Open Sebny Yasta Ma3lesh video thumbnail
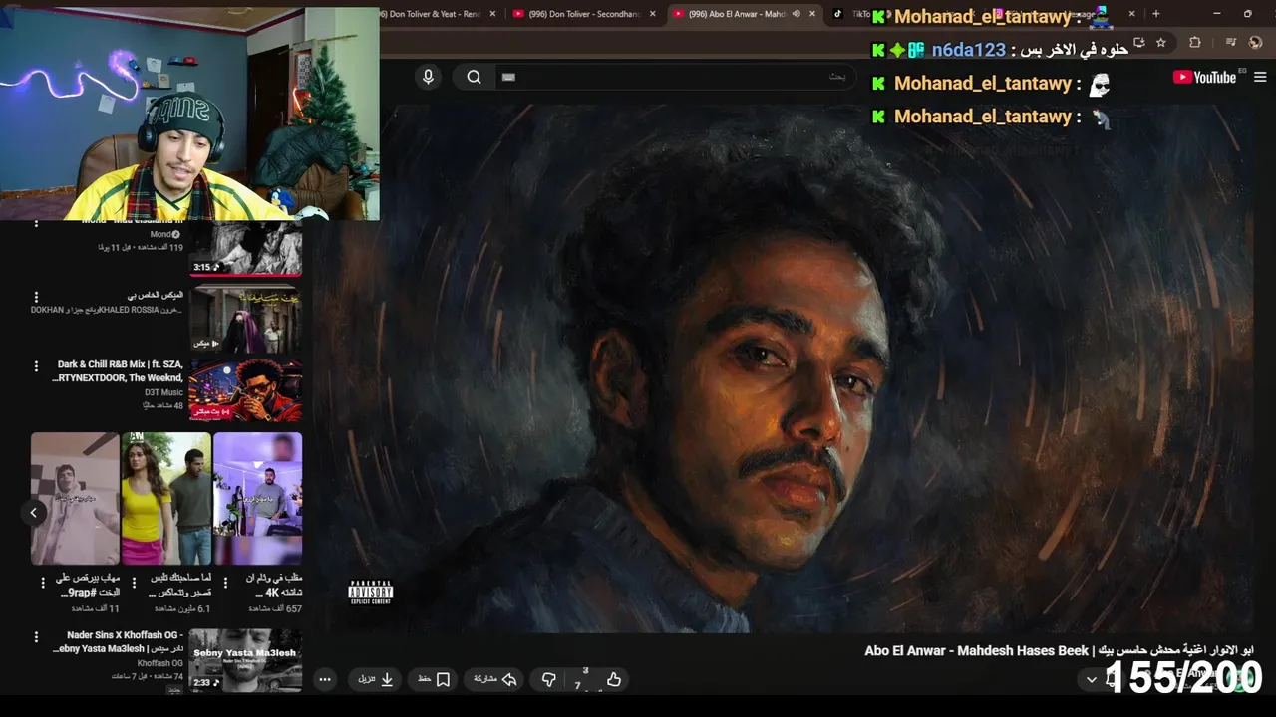1276x717 pixels. (x=245, y=660)
